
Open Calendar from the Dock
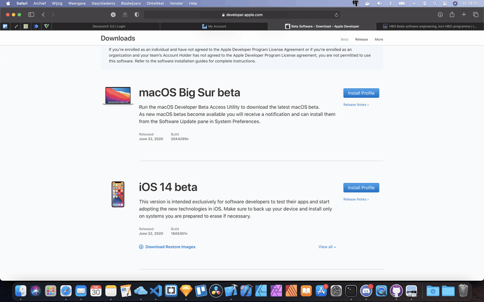[96, 291]
